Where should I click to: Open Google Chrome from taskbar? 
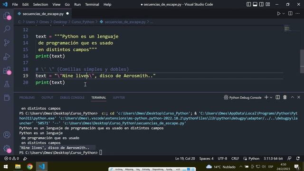tap(29, 167)
